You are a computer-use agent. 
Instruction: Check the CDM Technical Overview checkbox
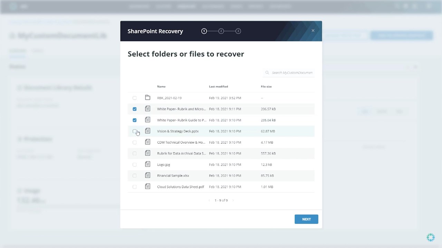(135, 142)
